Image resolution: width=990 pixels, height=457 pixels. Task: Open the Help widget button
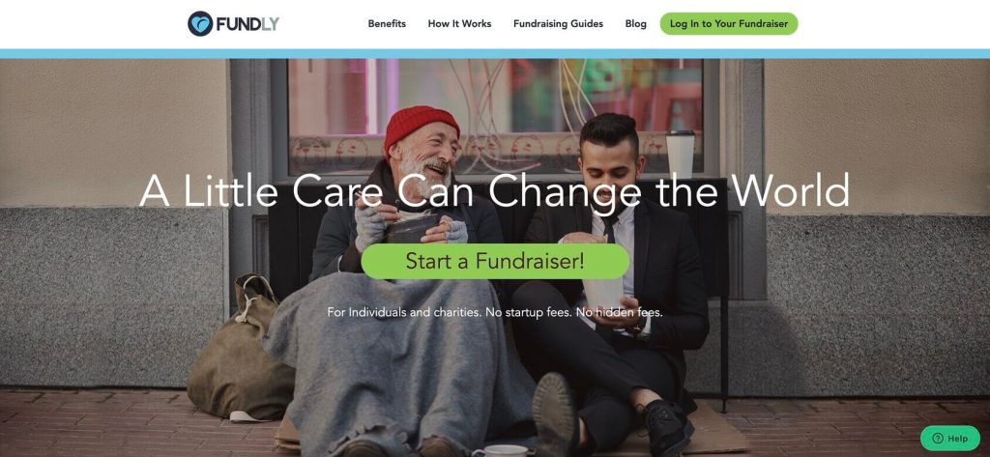(x=950, y=438)
